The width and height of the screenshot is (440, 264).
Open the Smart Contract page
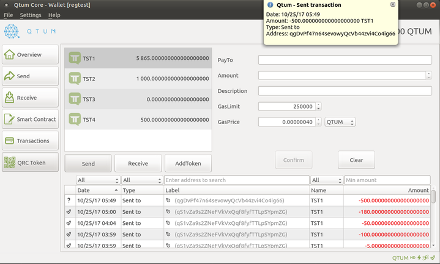coord(31,119)
